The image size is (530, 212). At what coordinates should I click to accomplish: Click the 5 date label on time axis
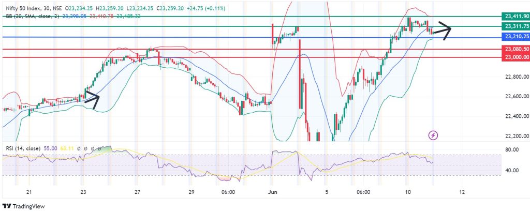[326, 192]
